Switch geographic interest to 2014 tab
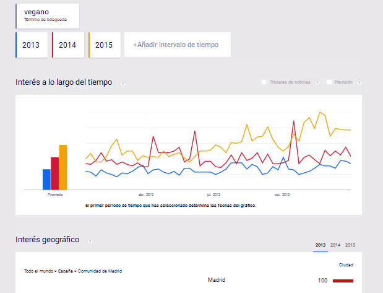 [x=335, y=245]
